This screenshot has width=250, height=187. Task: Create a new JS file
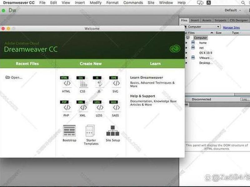(99, 84)
